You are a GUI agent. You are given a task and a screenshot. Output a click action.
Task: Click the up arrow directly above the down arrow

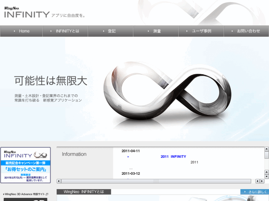tap(267, 172)
